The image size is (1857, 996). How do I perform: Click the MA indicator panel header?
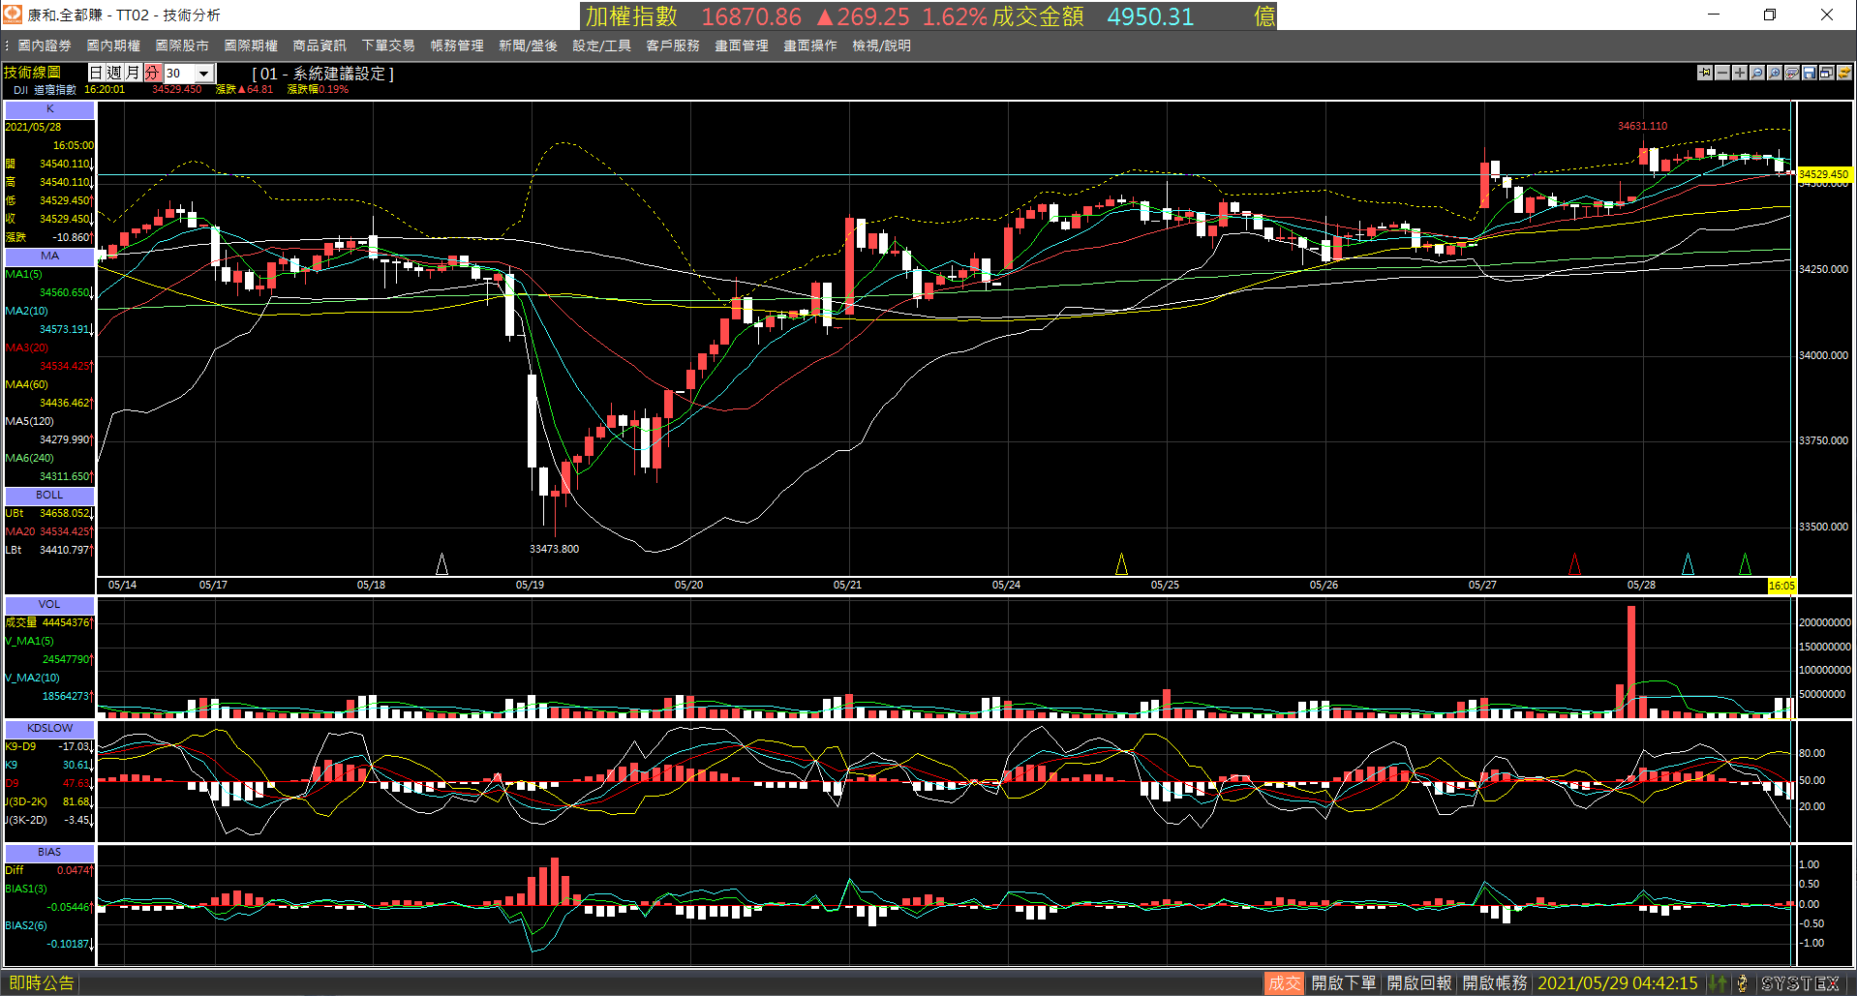pos(49,257)
